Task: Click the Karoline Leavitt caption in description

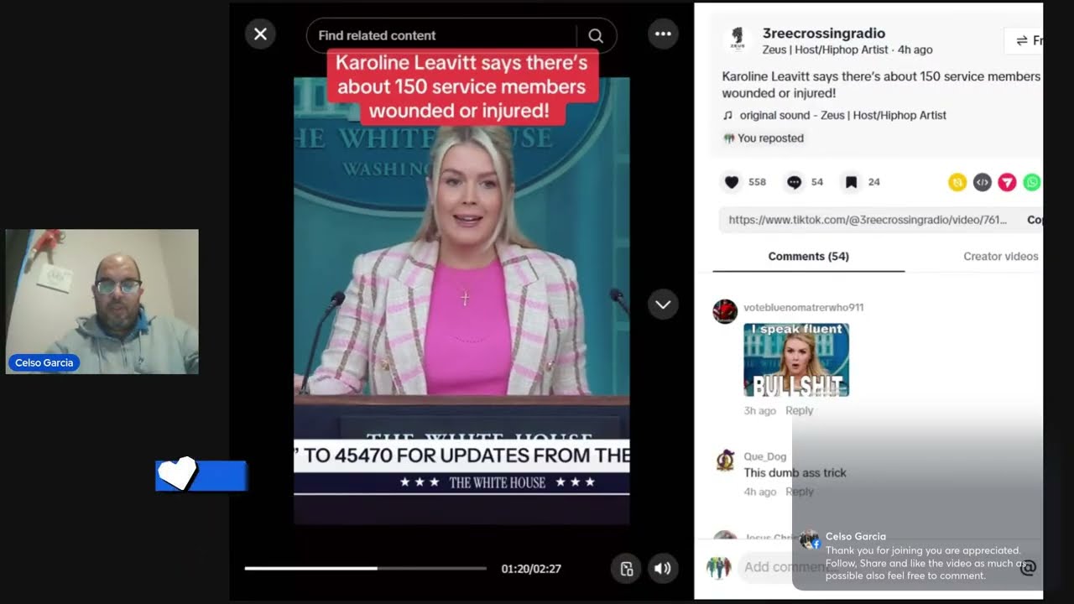Action: pos(881,85)
